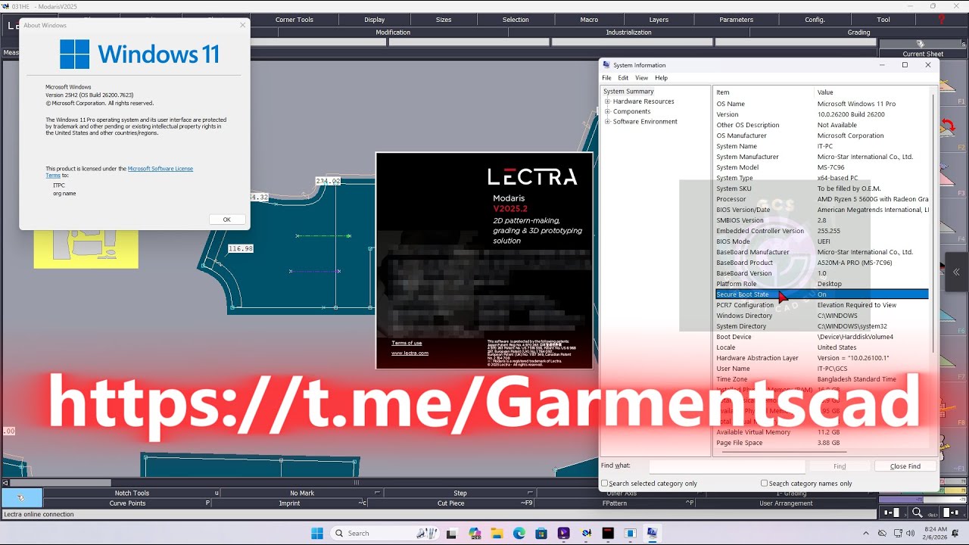Viewport: 969px width, 545px height.
Task: Click the Current Sheet button
Action: tap(923, 54)
